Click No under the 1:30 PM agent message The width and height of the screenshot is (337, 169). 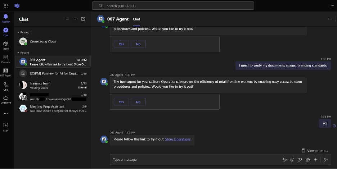click(138, 102)
